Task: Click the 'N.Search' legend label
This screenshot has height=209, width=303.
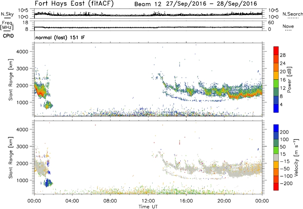Action: click(293, 14)
